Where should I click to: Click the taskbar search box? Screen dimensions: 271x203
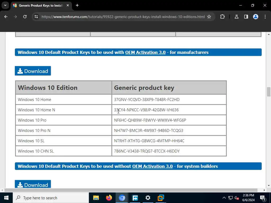click(51, 198)
